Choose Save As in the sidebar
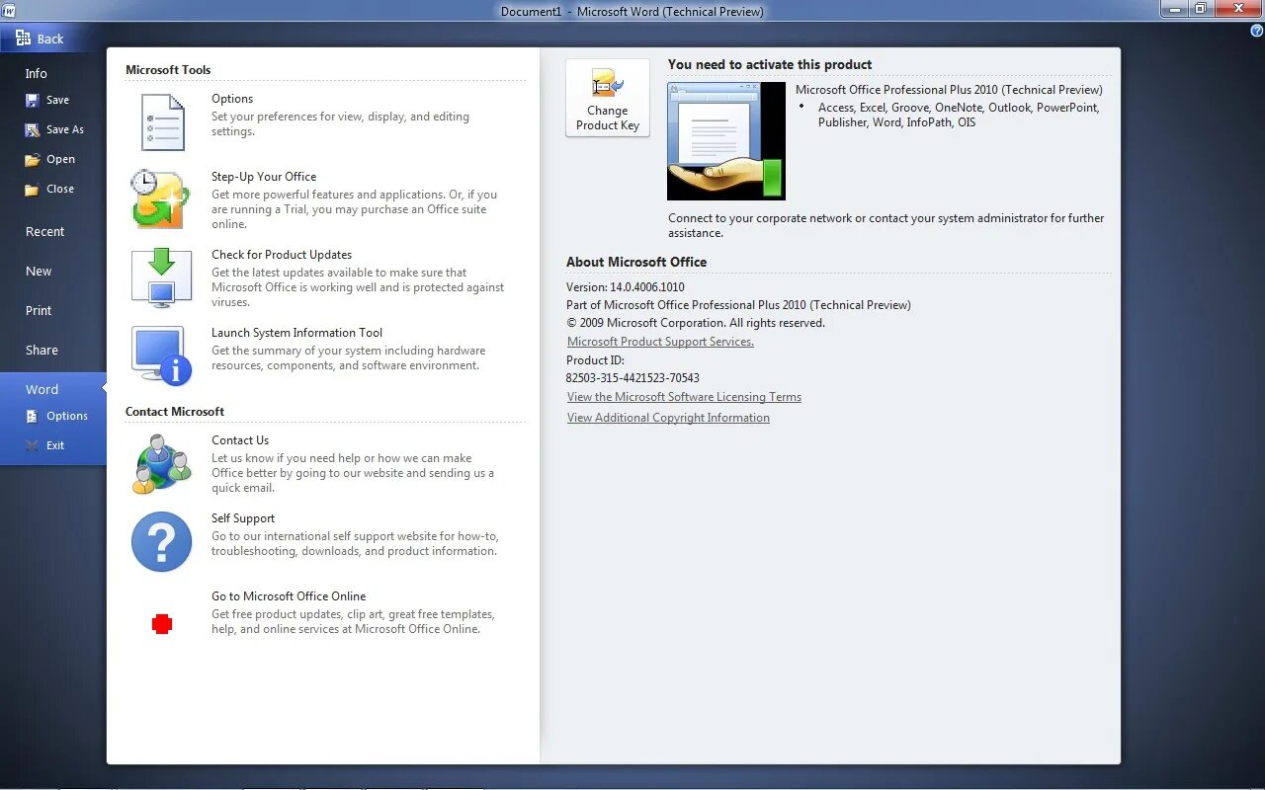This screenshot has height=790, width=1265. (x=65, y=129)
